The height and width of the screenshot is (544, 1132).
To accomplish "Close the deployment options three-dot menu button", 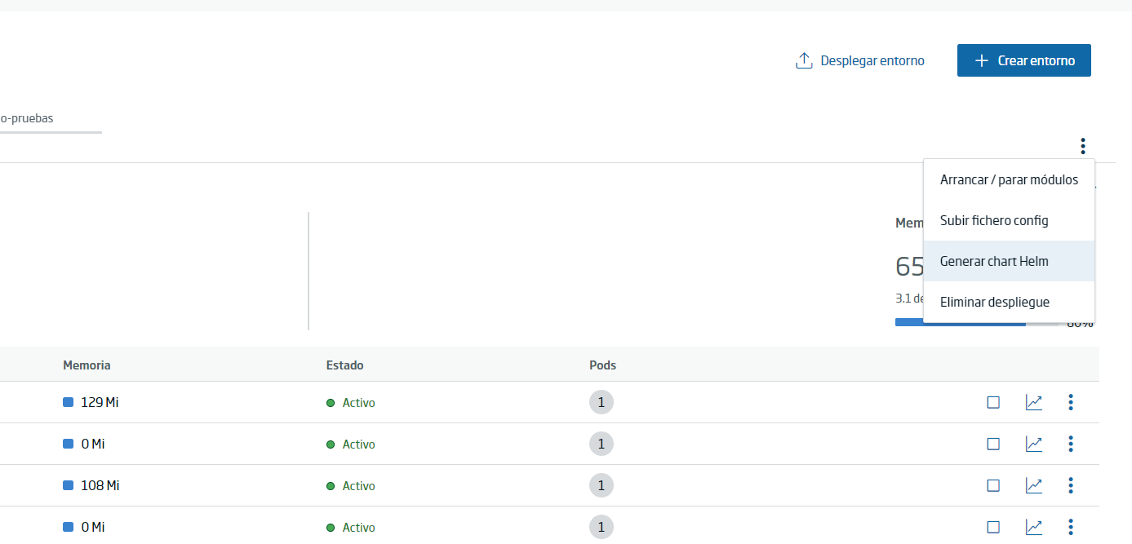I will point(1083,146).
